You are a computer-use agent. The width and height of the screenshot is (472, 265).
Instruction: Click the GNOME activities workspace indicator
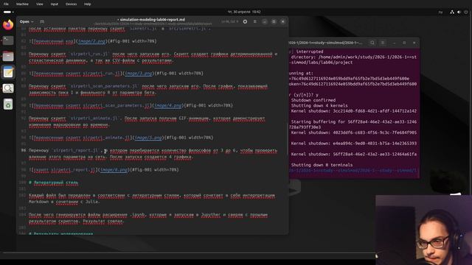pos(8,12)
